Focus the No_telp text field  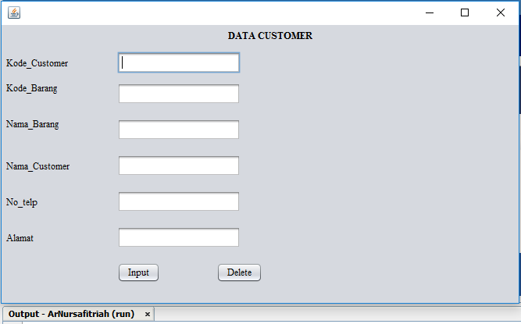pos(179,201)
